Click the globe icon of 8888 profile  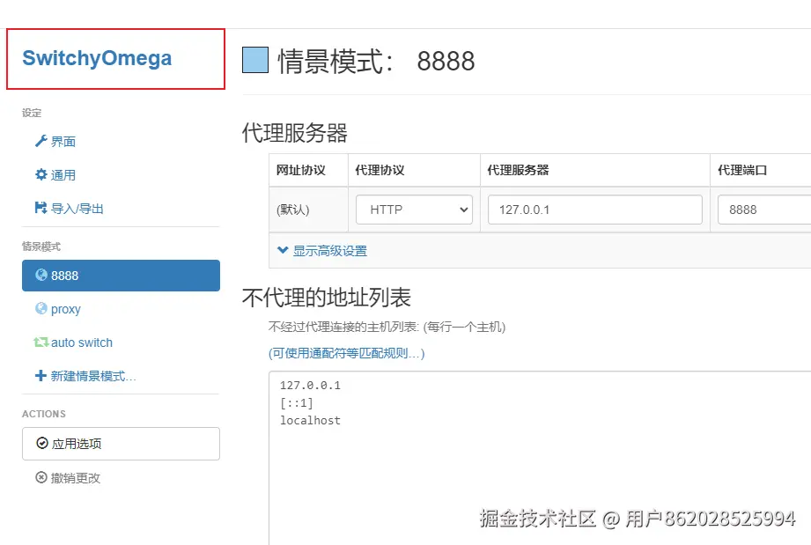[41, 275]
